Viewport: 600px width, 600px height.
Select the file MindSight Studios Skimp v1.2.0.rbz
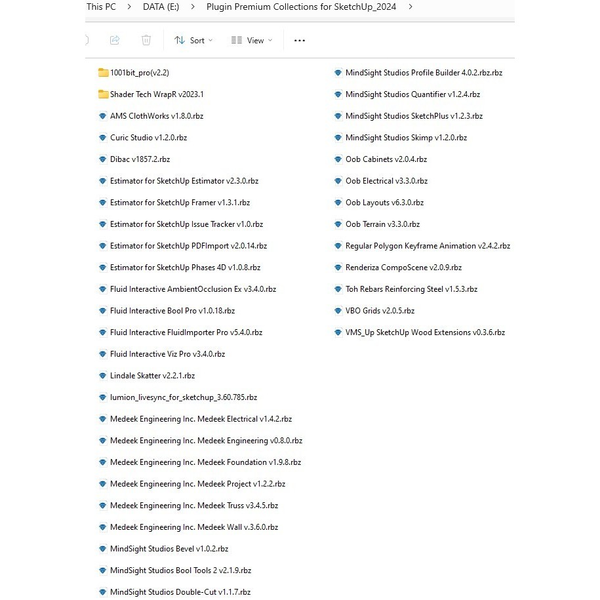click(406, 138)
